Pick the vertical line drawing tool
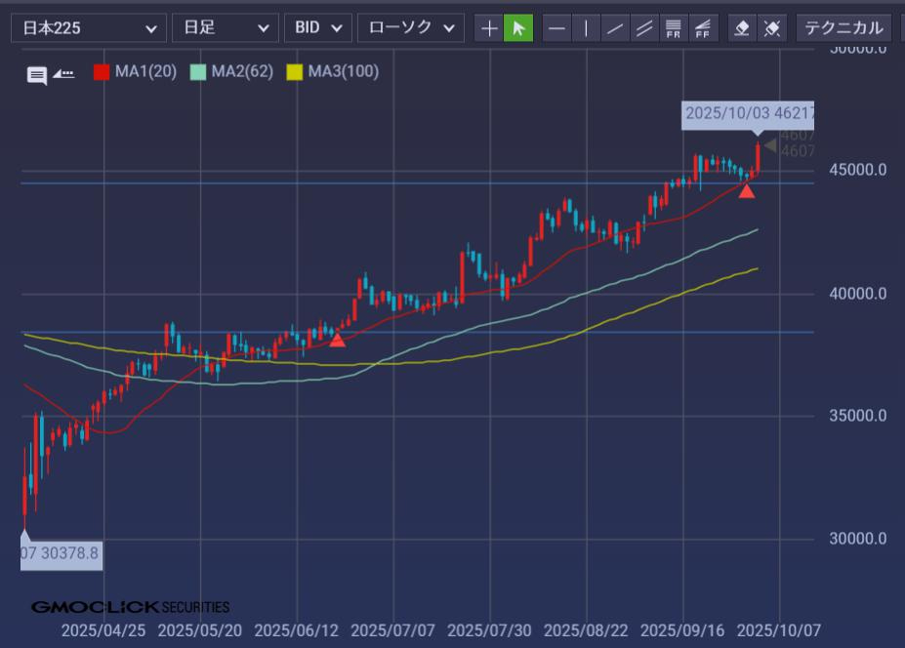 pyautogui.click(x=586, y=28)
